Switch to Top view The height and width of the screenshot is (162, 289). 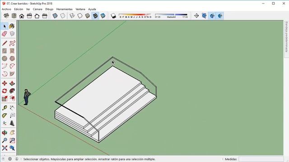pos(14,16)
